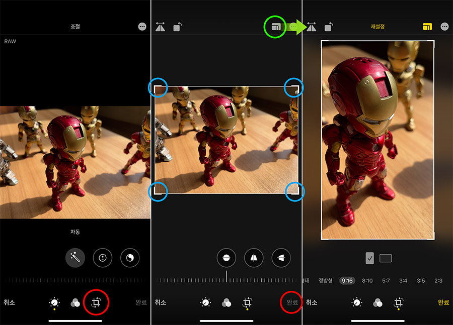Select the exposure adjustment icon beside the wand
This screenshot has width=453, height=325.
pyautogui.click(x=103, y=258)
